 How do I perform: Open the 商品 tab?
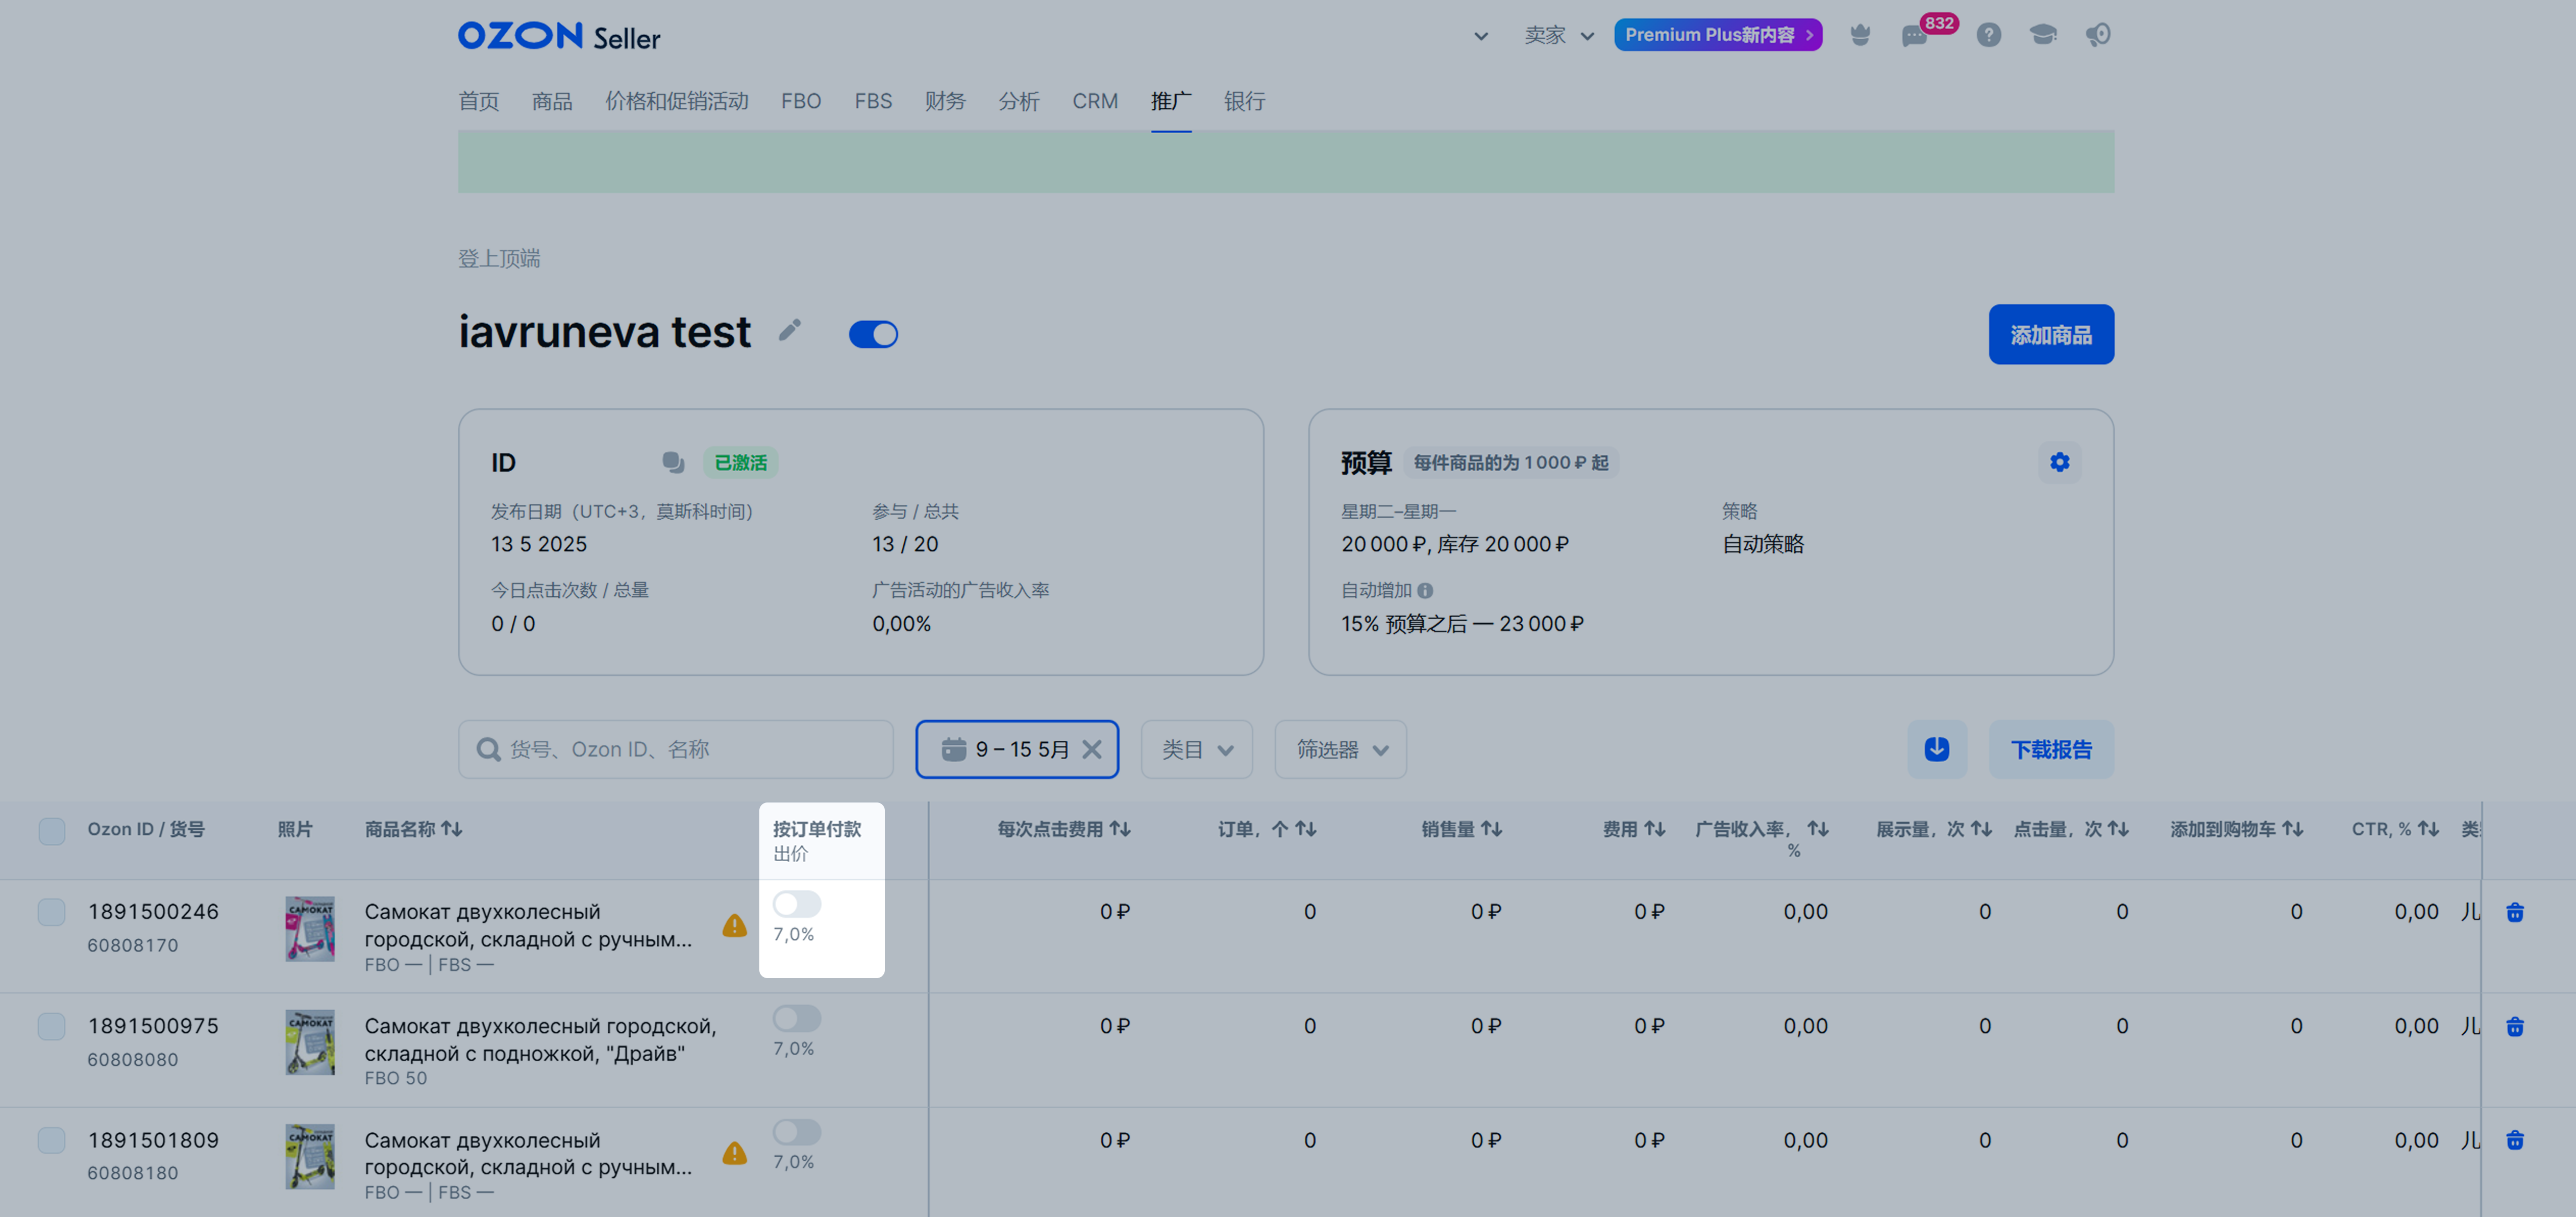[552, 101]
